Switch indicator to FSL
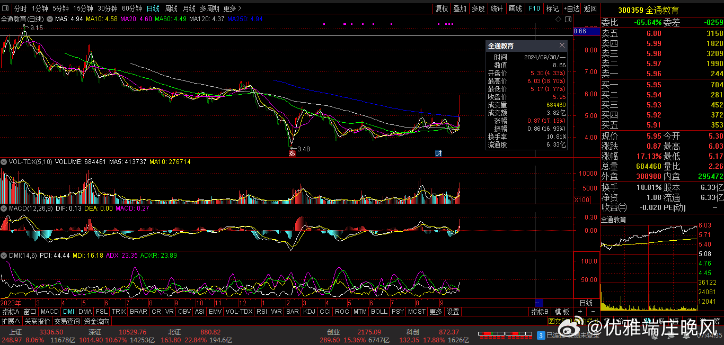 102,312
